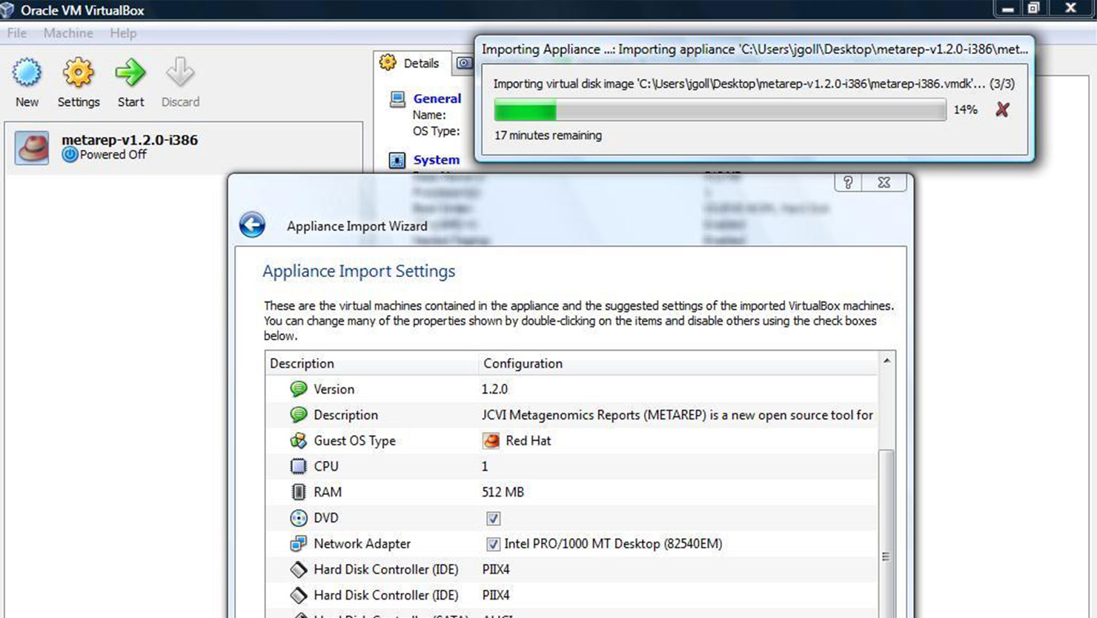The width and height of the screenshot is (1097, 618).
Task: Click the import progress bar
Action: 719,110
